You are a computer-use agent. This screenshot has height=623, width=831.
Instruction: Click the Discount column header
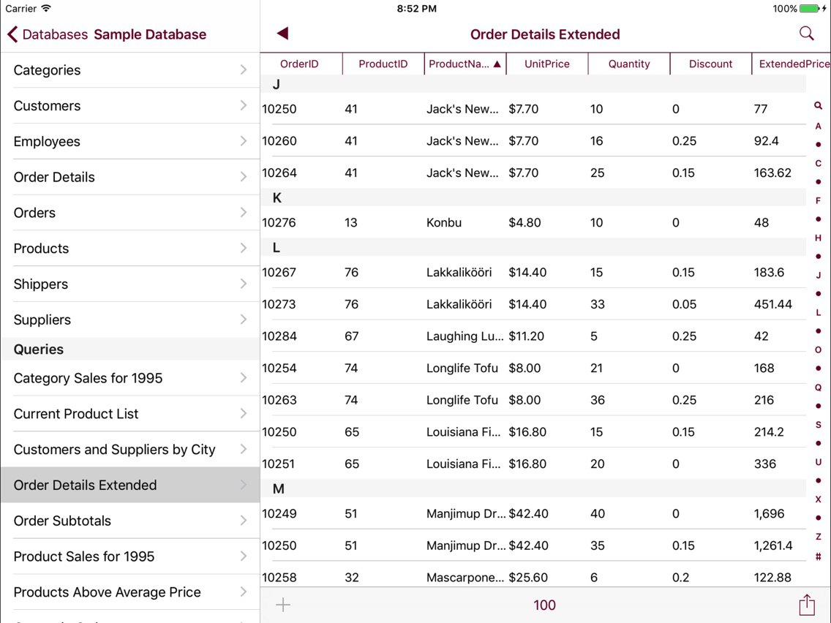711,64
